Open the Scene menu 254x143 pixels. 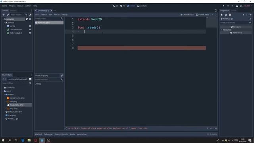4,6
